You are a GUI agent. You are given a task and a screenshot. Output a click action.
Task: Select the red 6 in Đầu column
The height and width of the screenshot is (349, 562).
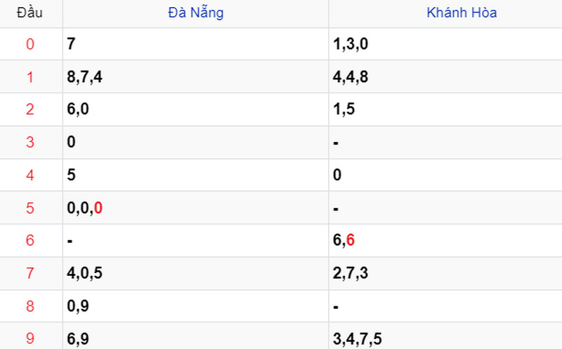click(30, 240)
